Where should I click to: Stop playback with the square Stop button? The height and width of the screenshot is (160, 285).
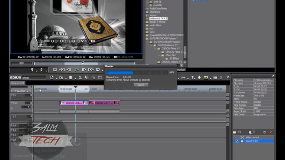[55, 70]
